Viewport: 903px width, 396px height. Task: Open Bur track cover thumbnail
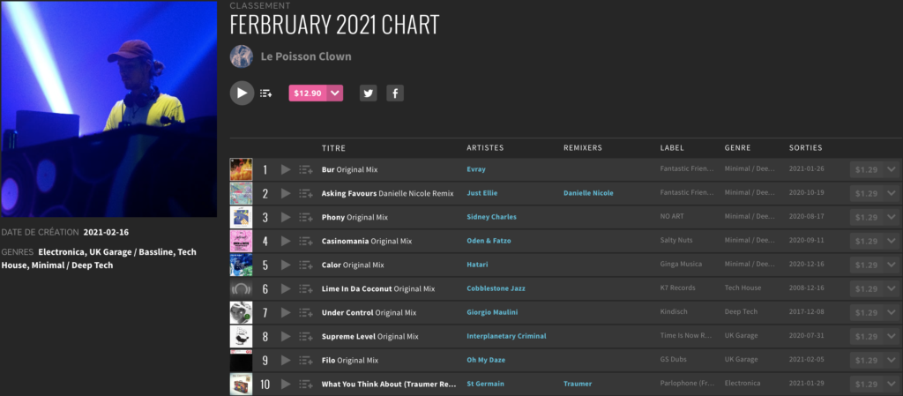(x=242, y=170)
